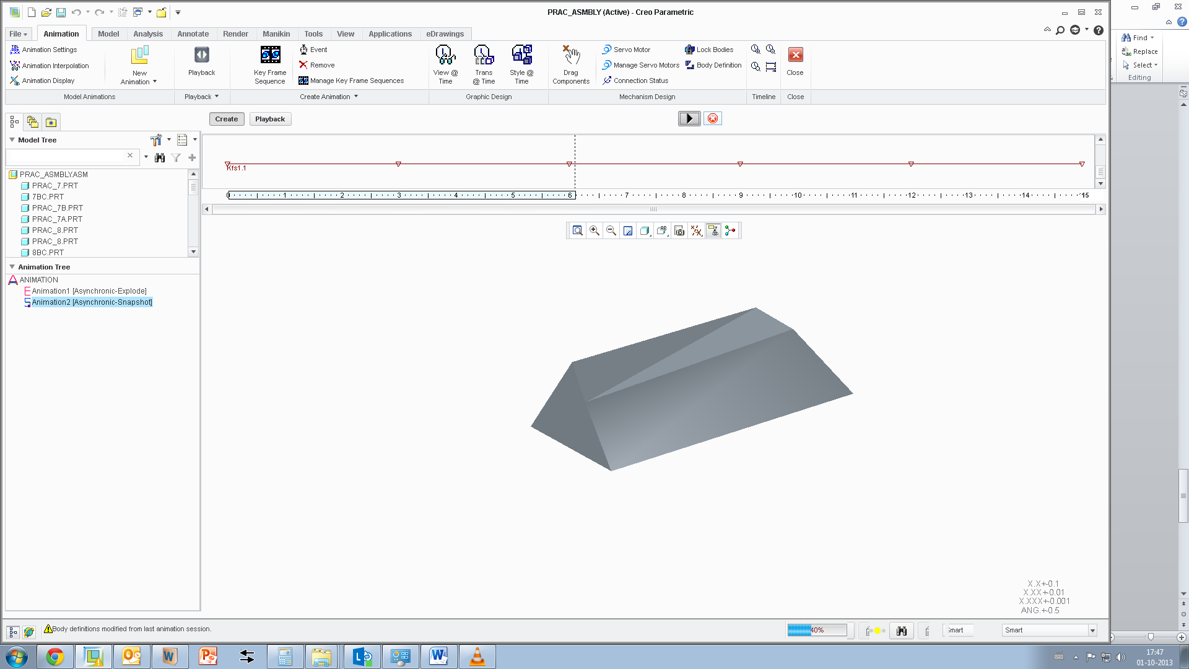Expand Create Animation group dropdown
This screenshot has height=669, width=1189.
pos(356,97)
